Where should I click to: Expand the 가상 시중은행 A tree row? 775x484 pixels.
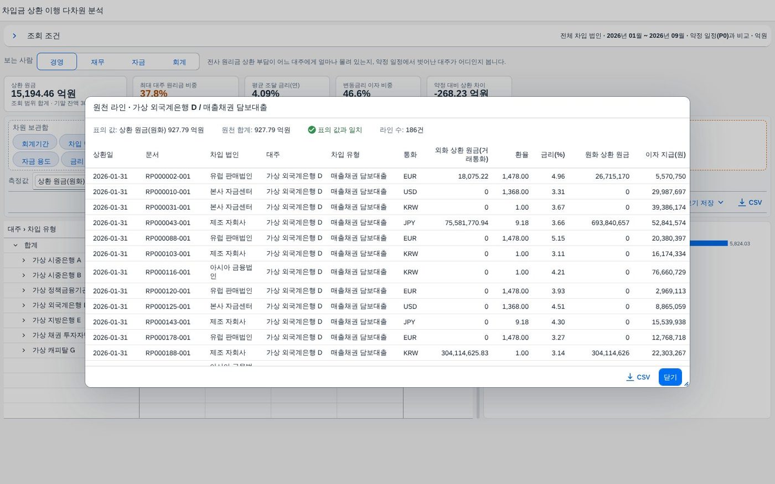[x=24, y=260]
